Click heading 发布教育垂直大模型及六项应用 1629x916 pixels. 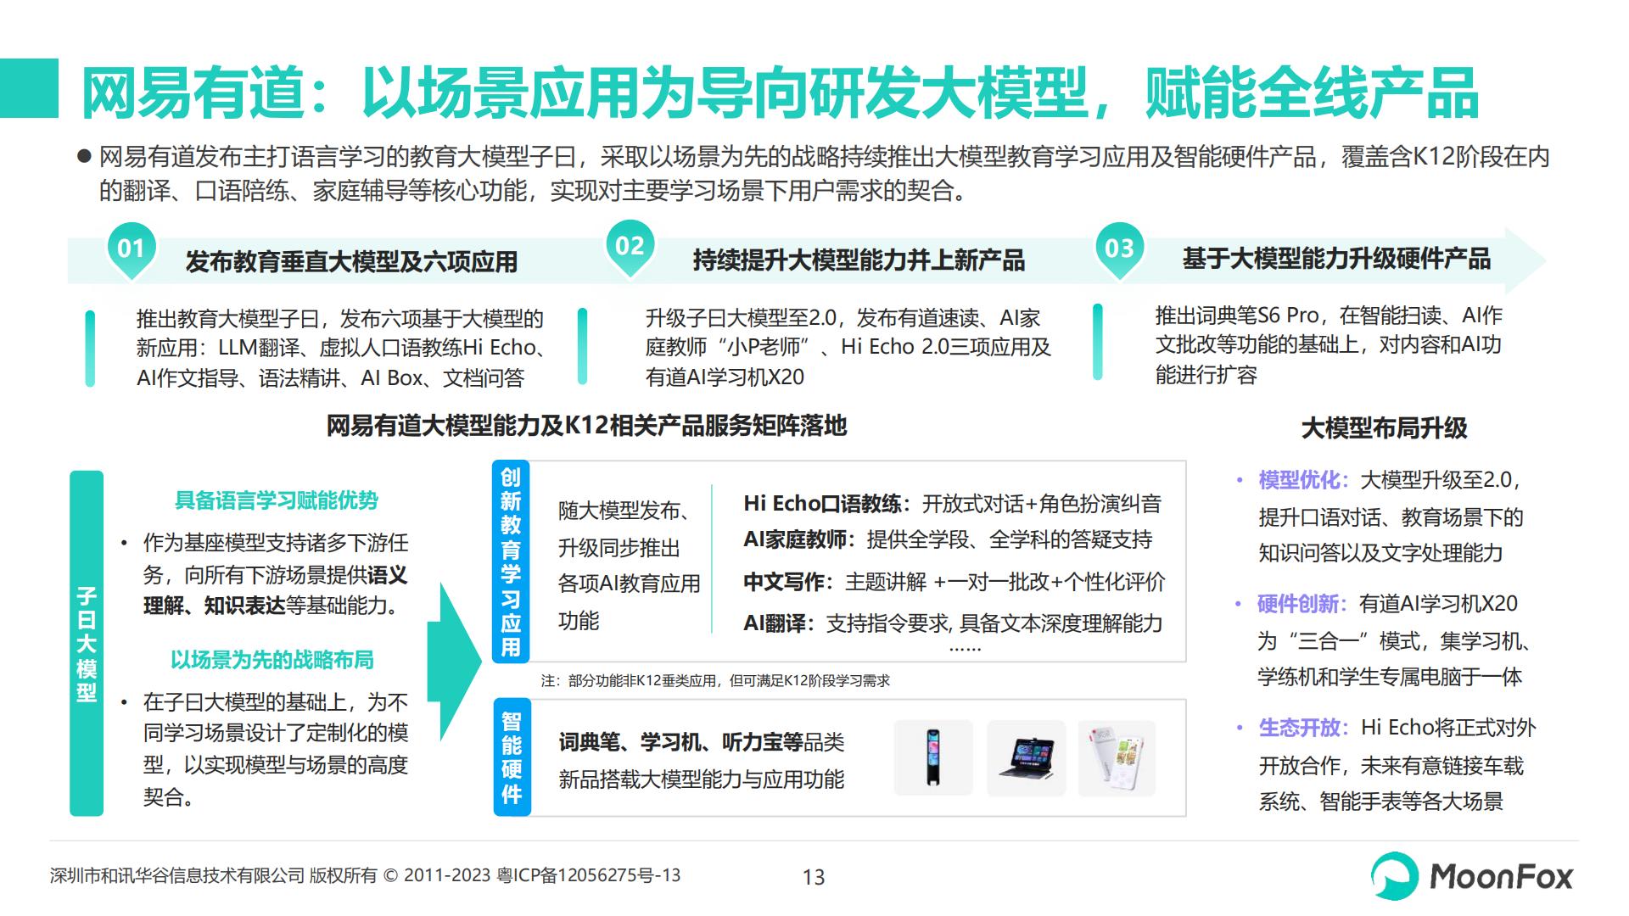351,261
